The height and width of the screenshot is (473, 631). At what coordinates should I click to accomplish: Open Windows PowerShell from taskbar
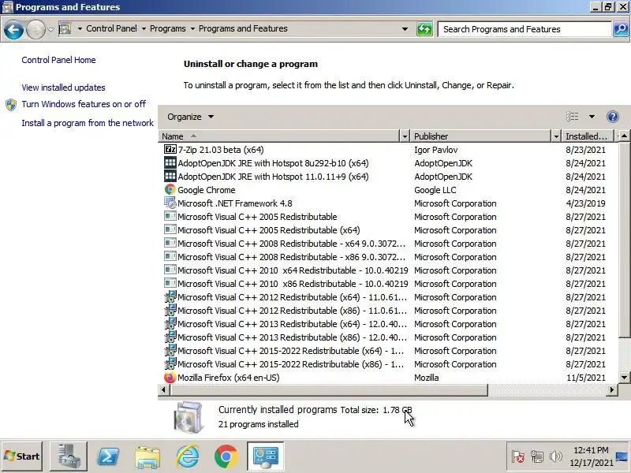click(108, 456)
